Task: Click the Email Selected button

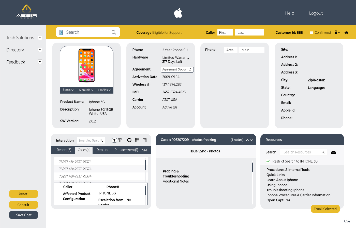Action: coord(325,209)
